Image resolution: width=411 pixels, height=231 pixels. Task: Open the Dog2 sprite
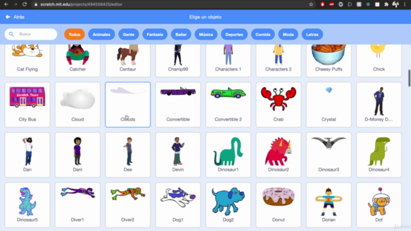(x=229, y=205)
